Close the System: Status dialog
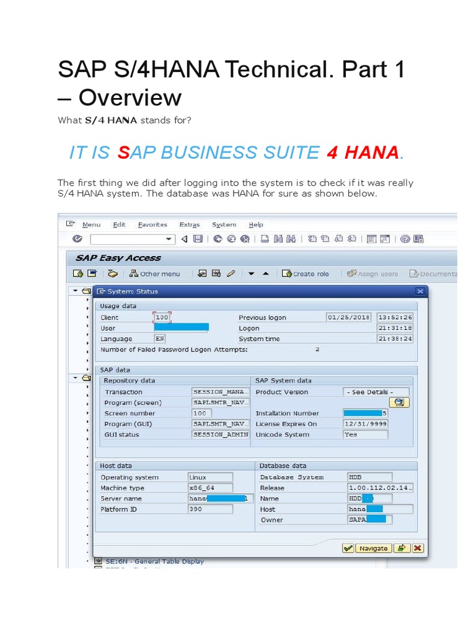Screen dimensions: 476x635 (420, 291)
